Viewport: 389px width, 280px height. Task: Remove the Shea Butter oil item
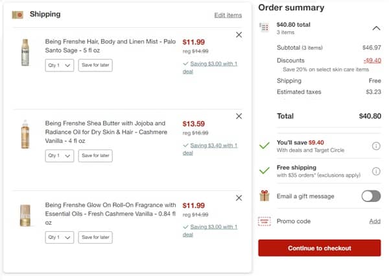[239, 116]
